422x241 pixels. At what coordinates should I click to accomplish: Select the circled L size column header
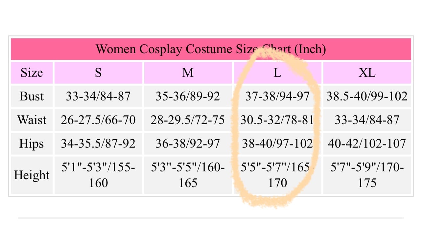(x=278, y=73)
